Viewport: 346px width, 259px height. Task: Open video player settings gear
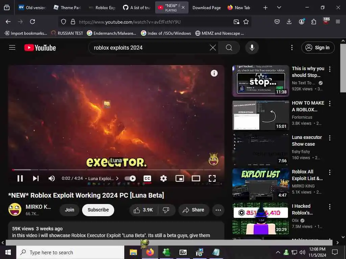tap(163, 178)
